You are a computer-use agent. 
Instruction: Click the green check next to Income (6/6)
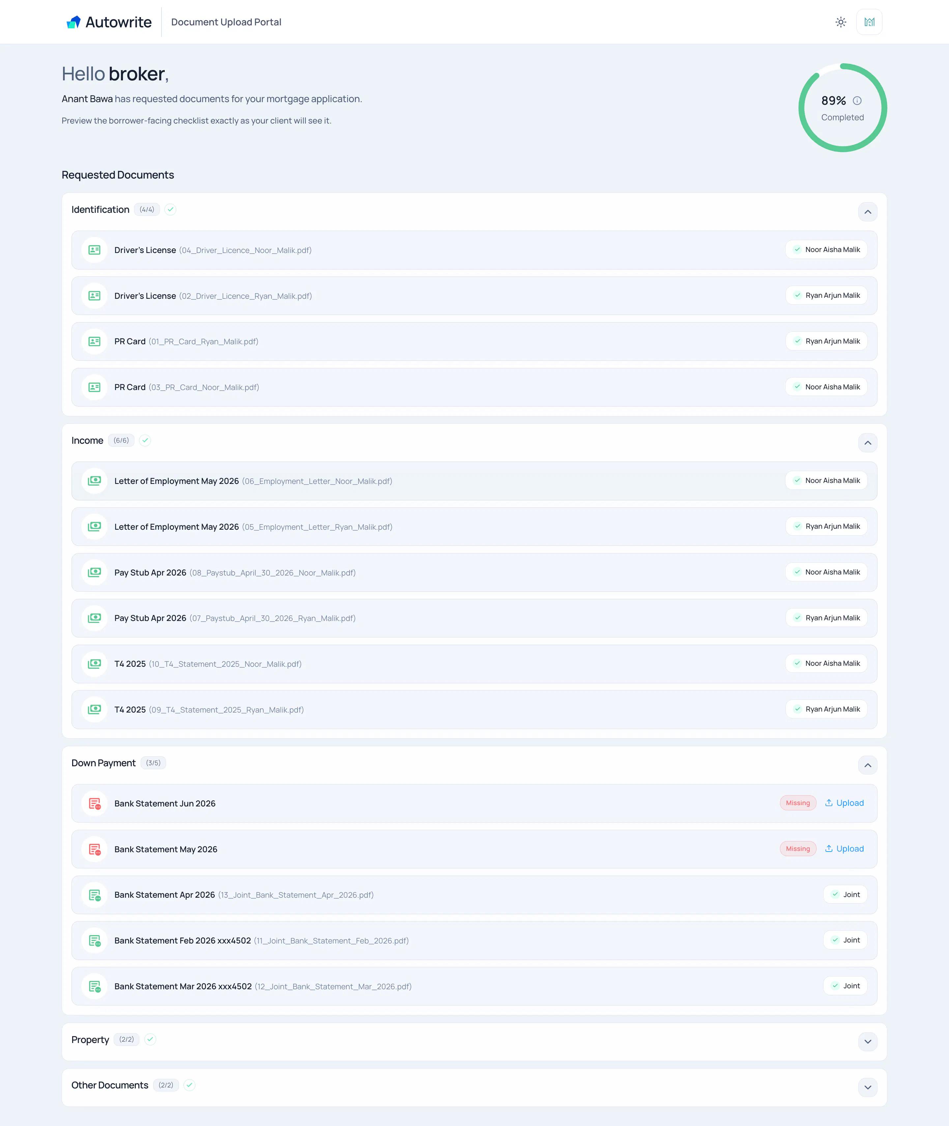coord(145,440)
